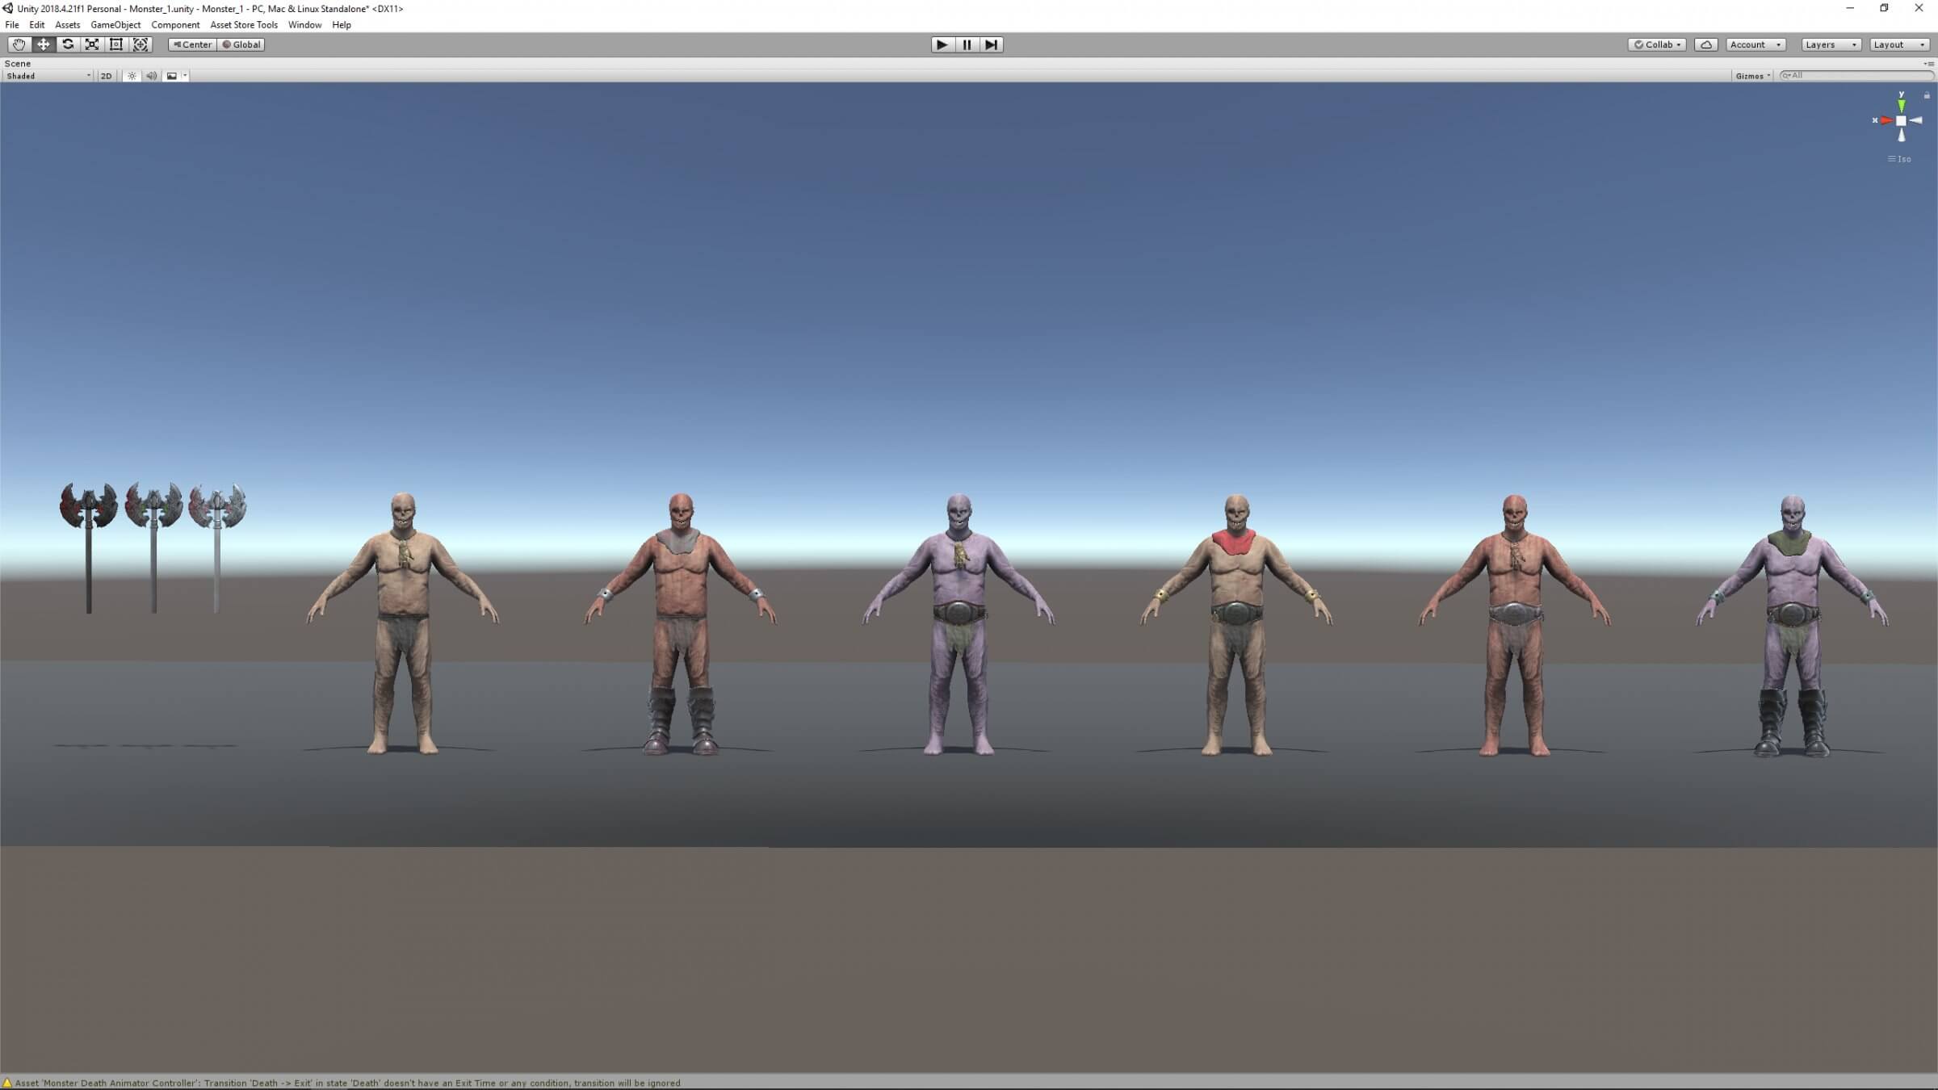Open Unity Services cloud panel

pyautogui.click(x=1705, y=44)
